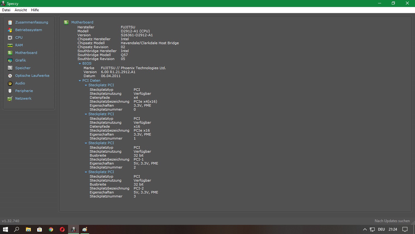This screenshot has width=415, height=234.
Task: Click the Betriebssystem Windows flag icon
Action: pos(10,30)
